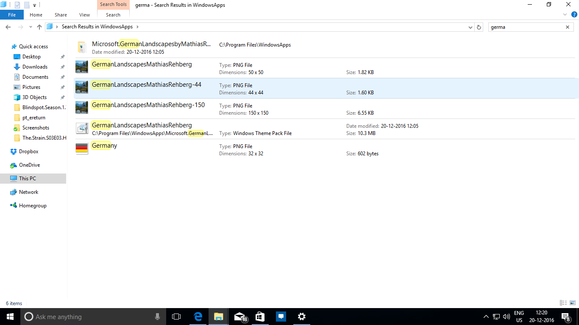
Task: Open the File menu
Action: click(12, 15)
